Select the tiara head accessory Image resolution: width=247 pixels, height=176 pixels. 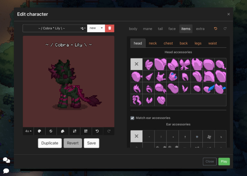pyautogui.click(x=149, y=88)
